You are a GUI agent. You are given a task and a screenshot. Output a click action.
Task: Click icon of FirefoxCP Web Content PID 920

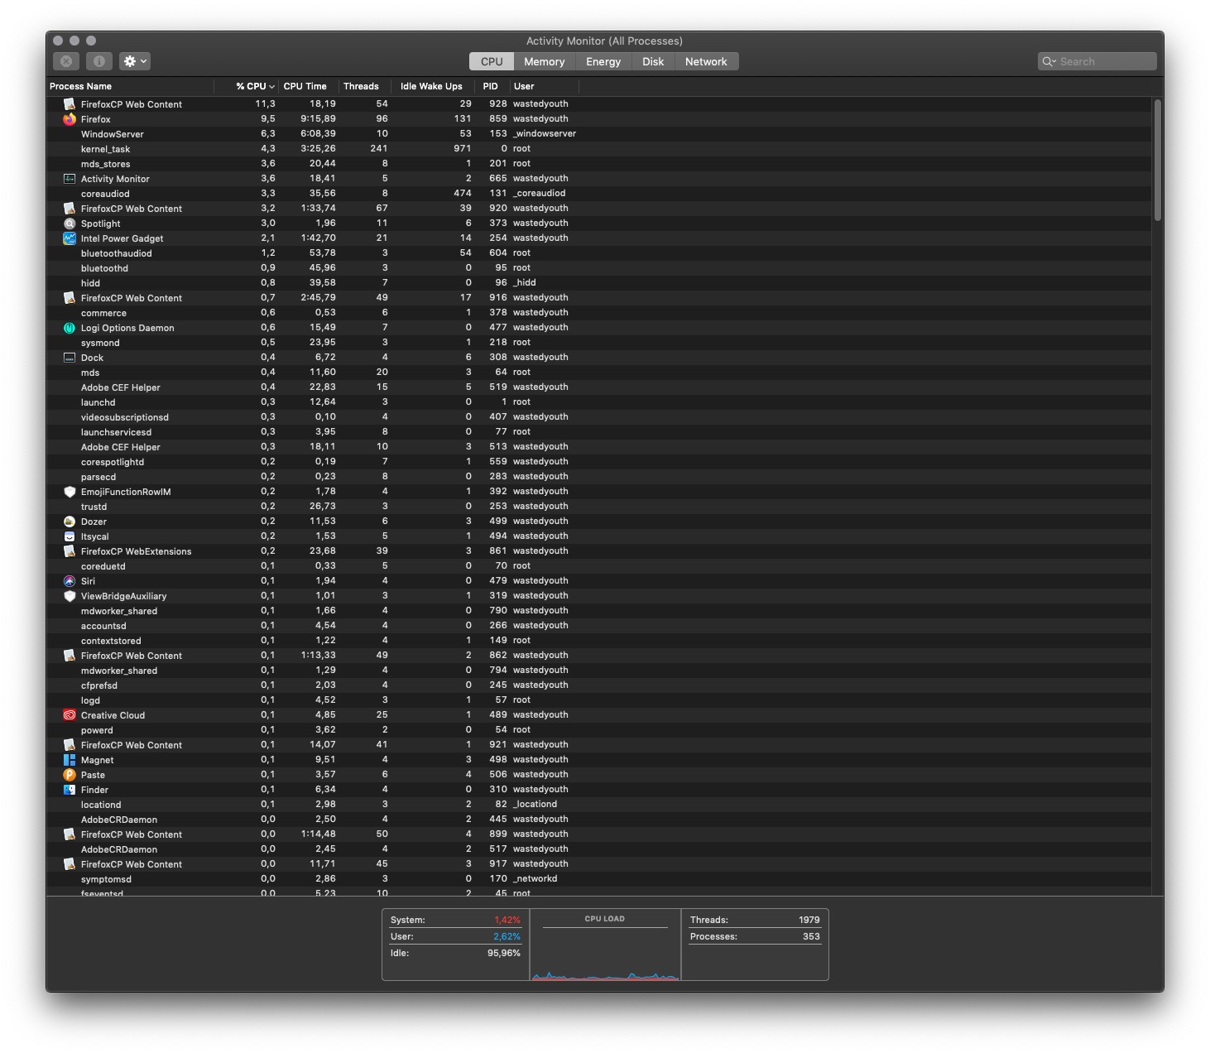click(70, 209)
